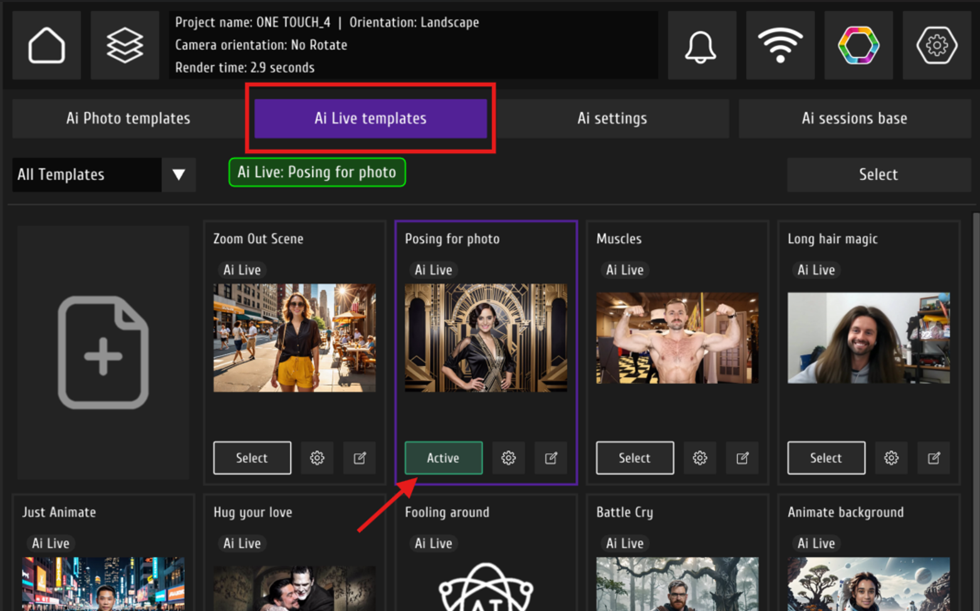This screenshot has height=611, width=980.
Task: Select the Muscles template
Action: 635,458
